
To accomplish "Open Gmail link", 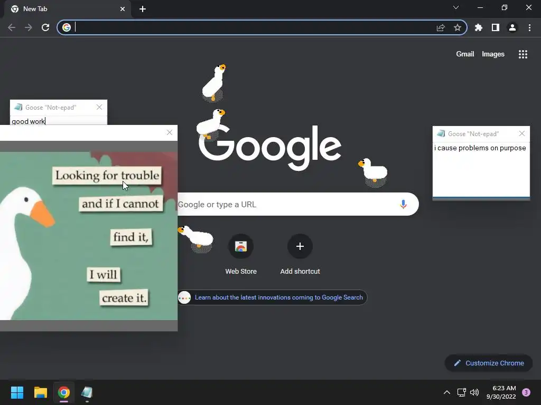I will point(465,54).
